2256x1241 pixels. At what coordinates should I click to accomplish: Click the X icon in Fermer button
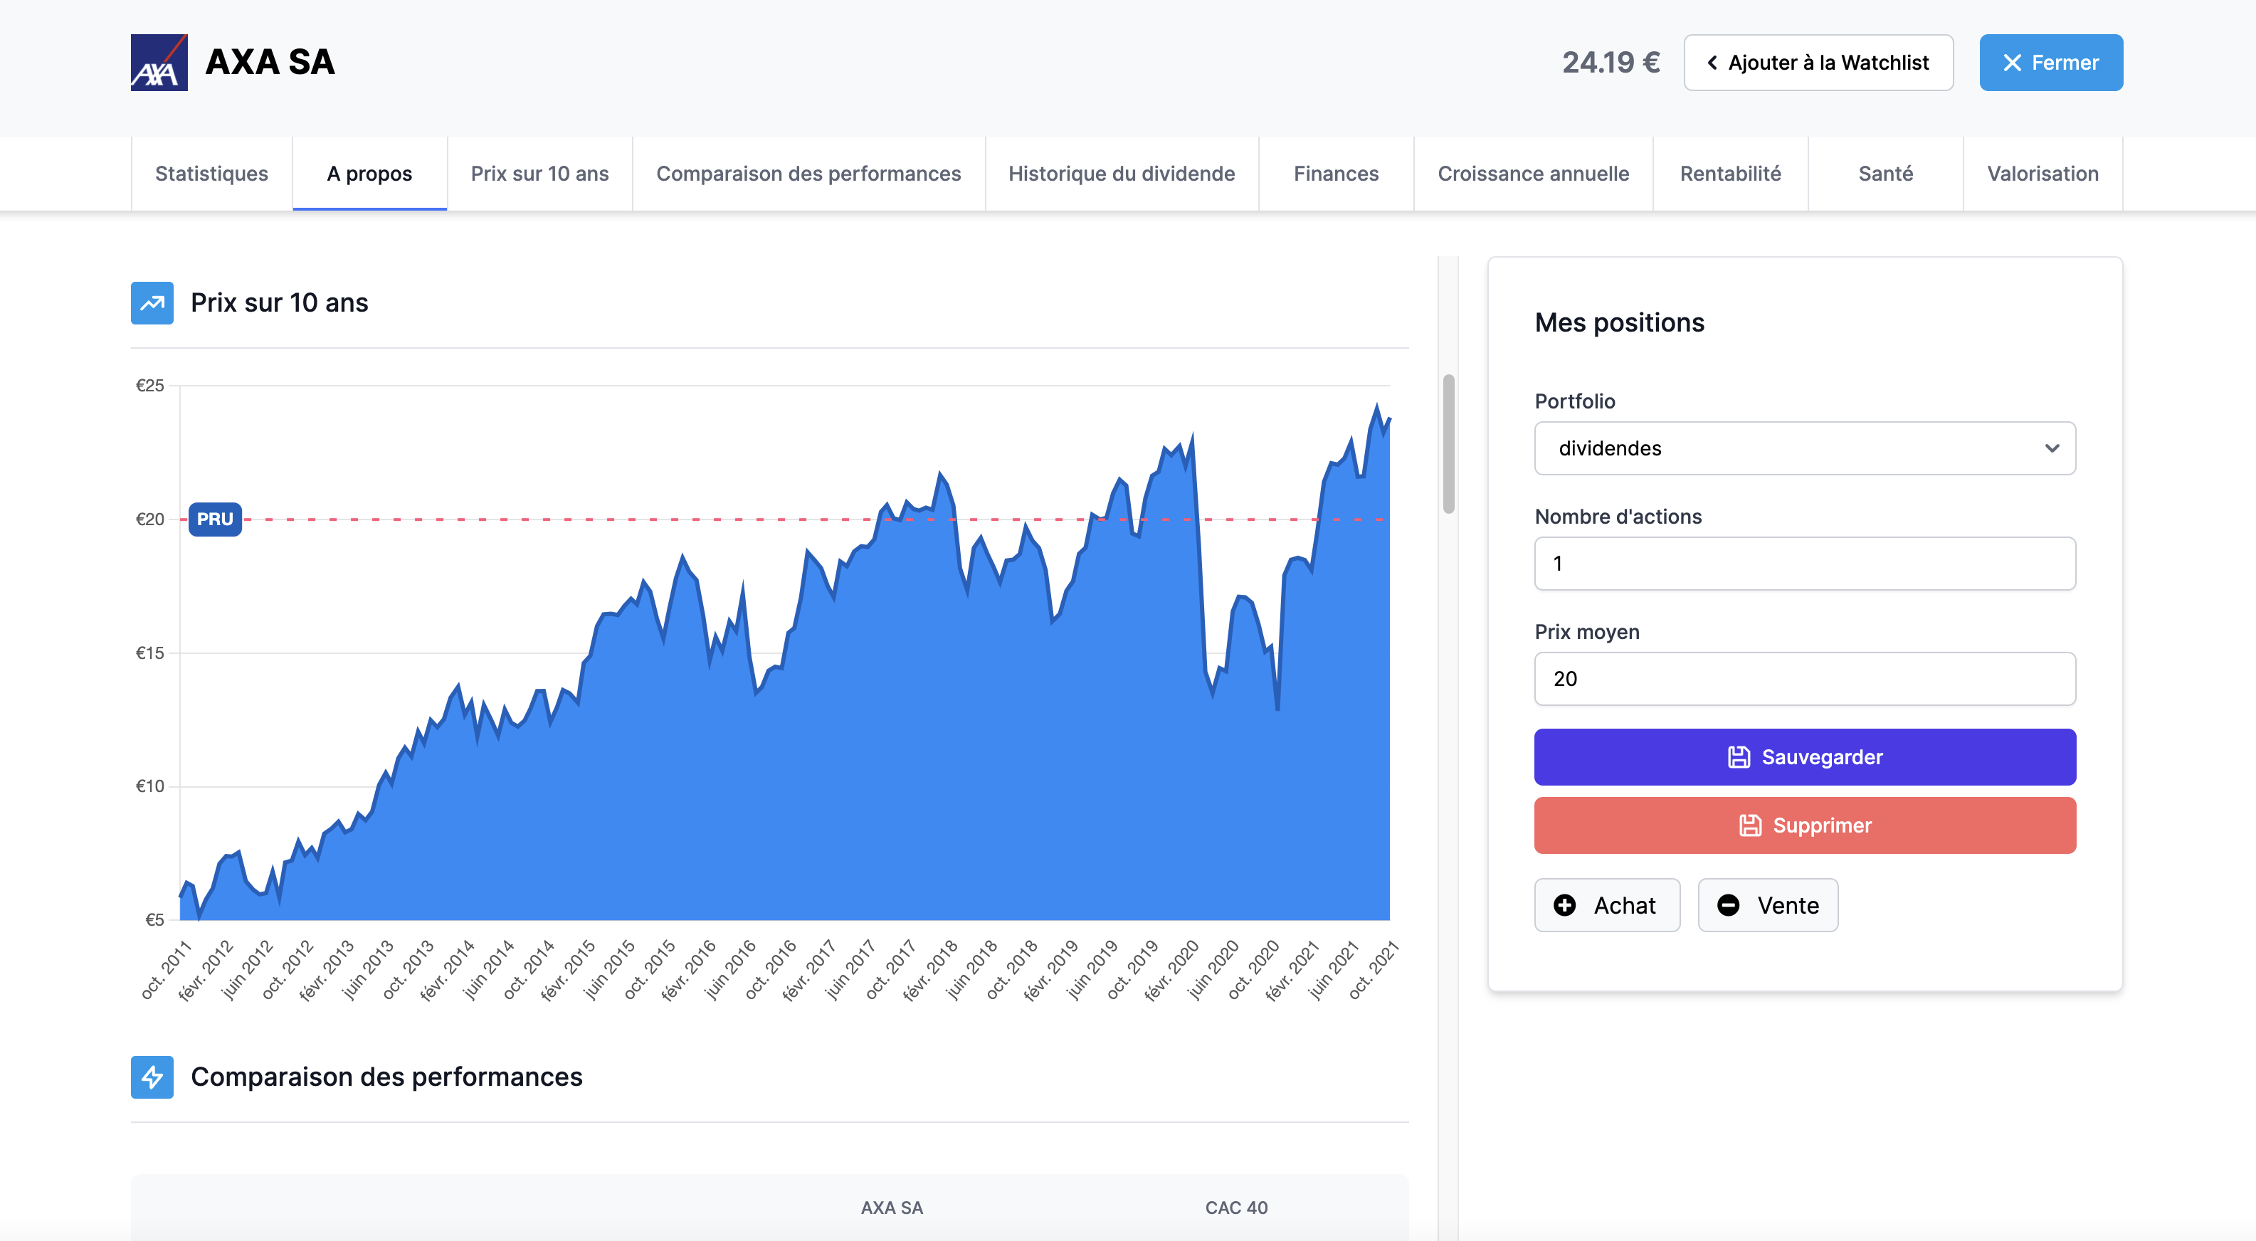coord(2012,63)
